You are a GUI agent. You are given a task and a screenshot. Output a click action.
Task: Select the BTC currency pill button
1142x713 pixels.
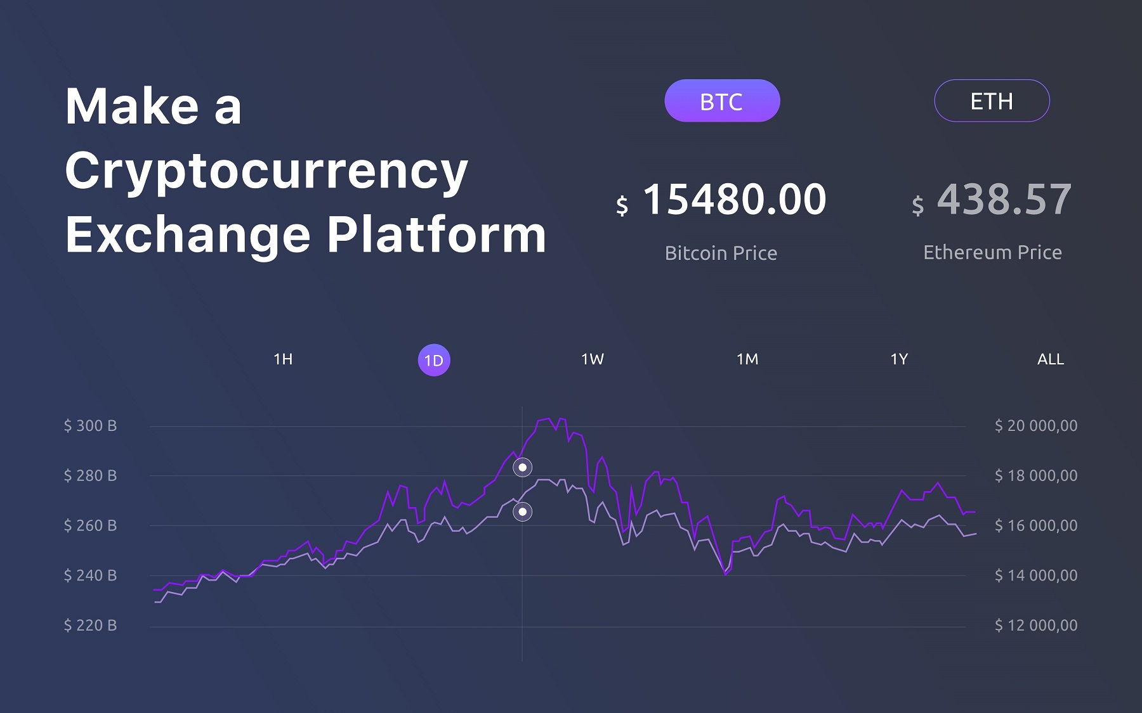tap(721, 101)
